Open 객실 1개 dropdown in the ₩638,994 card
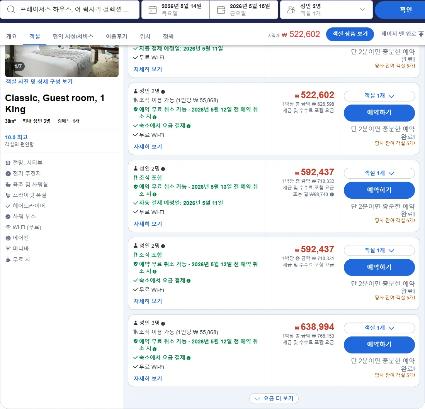The height and width of the screenshot is (409, 425). click(379, 328)
